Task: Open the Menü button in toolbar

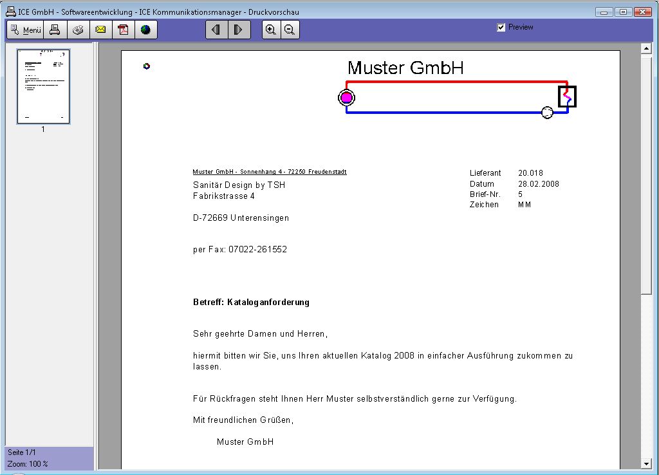Action: pyautogui.click(x=26, y=30)
